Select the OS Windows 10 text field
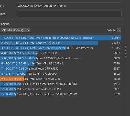This screenshot has height=116, width=130. pyautogui.click(x=69, y=6)
